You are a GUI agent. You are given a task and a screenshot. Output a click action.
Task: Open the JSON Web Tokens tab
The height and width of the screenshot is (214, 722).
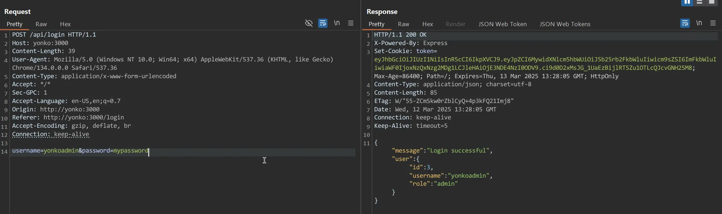pos(565,24)
